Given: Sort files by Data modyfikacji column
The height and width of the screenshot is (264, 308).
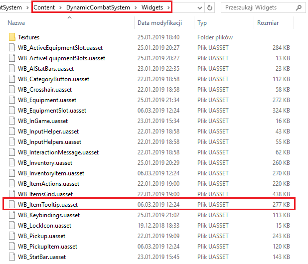Looking at the screenshot, I should click(x=159, y=23).
